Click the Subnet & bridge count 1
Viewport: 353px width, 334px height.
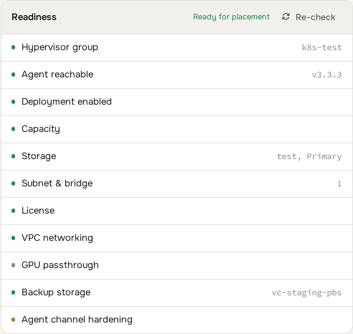click(x=339, y=184)
